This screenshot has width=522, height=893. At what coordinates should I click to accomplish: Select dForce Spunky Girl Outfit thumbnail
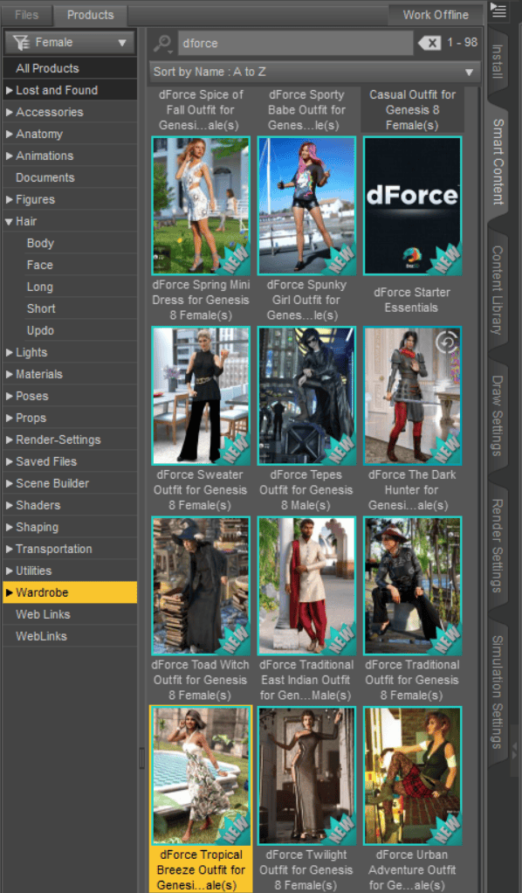[306, 205]
